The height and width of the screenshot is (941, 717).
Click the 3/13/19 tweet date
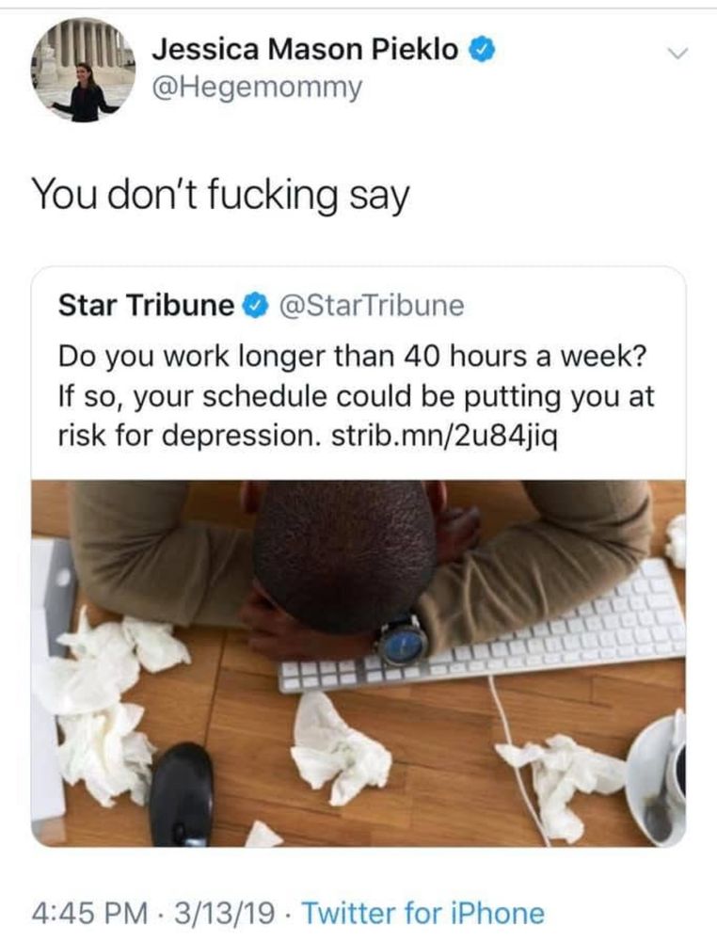tap(224, 913)
